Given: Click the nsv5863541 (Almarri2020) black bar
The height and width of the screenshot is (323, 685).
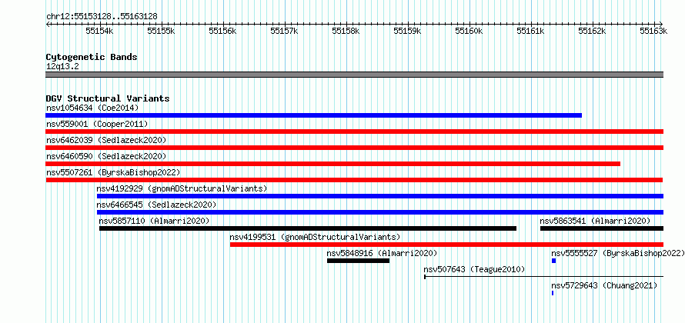Looking at the screenshot, I should [602, 228].
